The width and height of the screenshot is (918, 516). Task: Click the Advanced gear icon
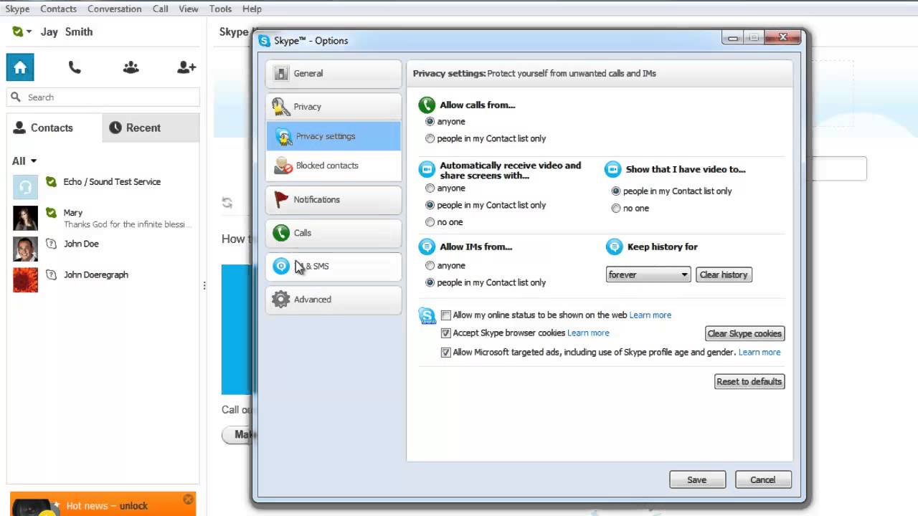pyautogui.click(x=281, y=300)
